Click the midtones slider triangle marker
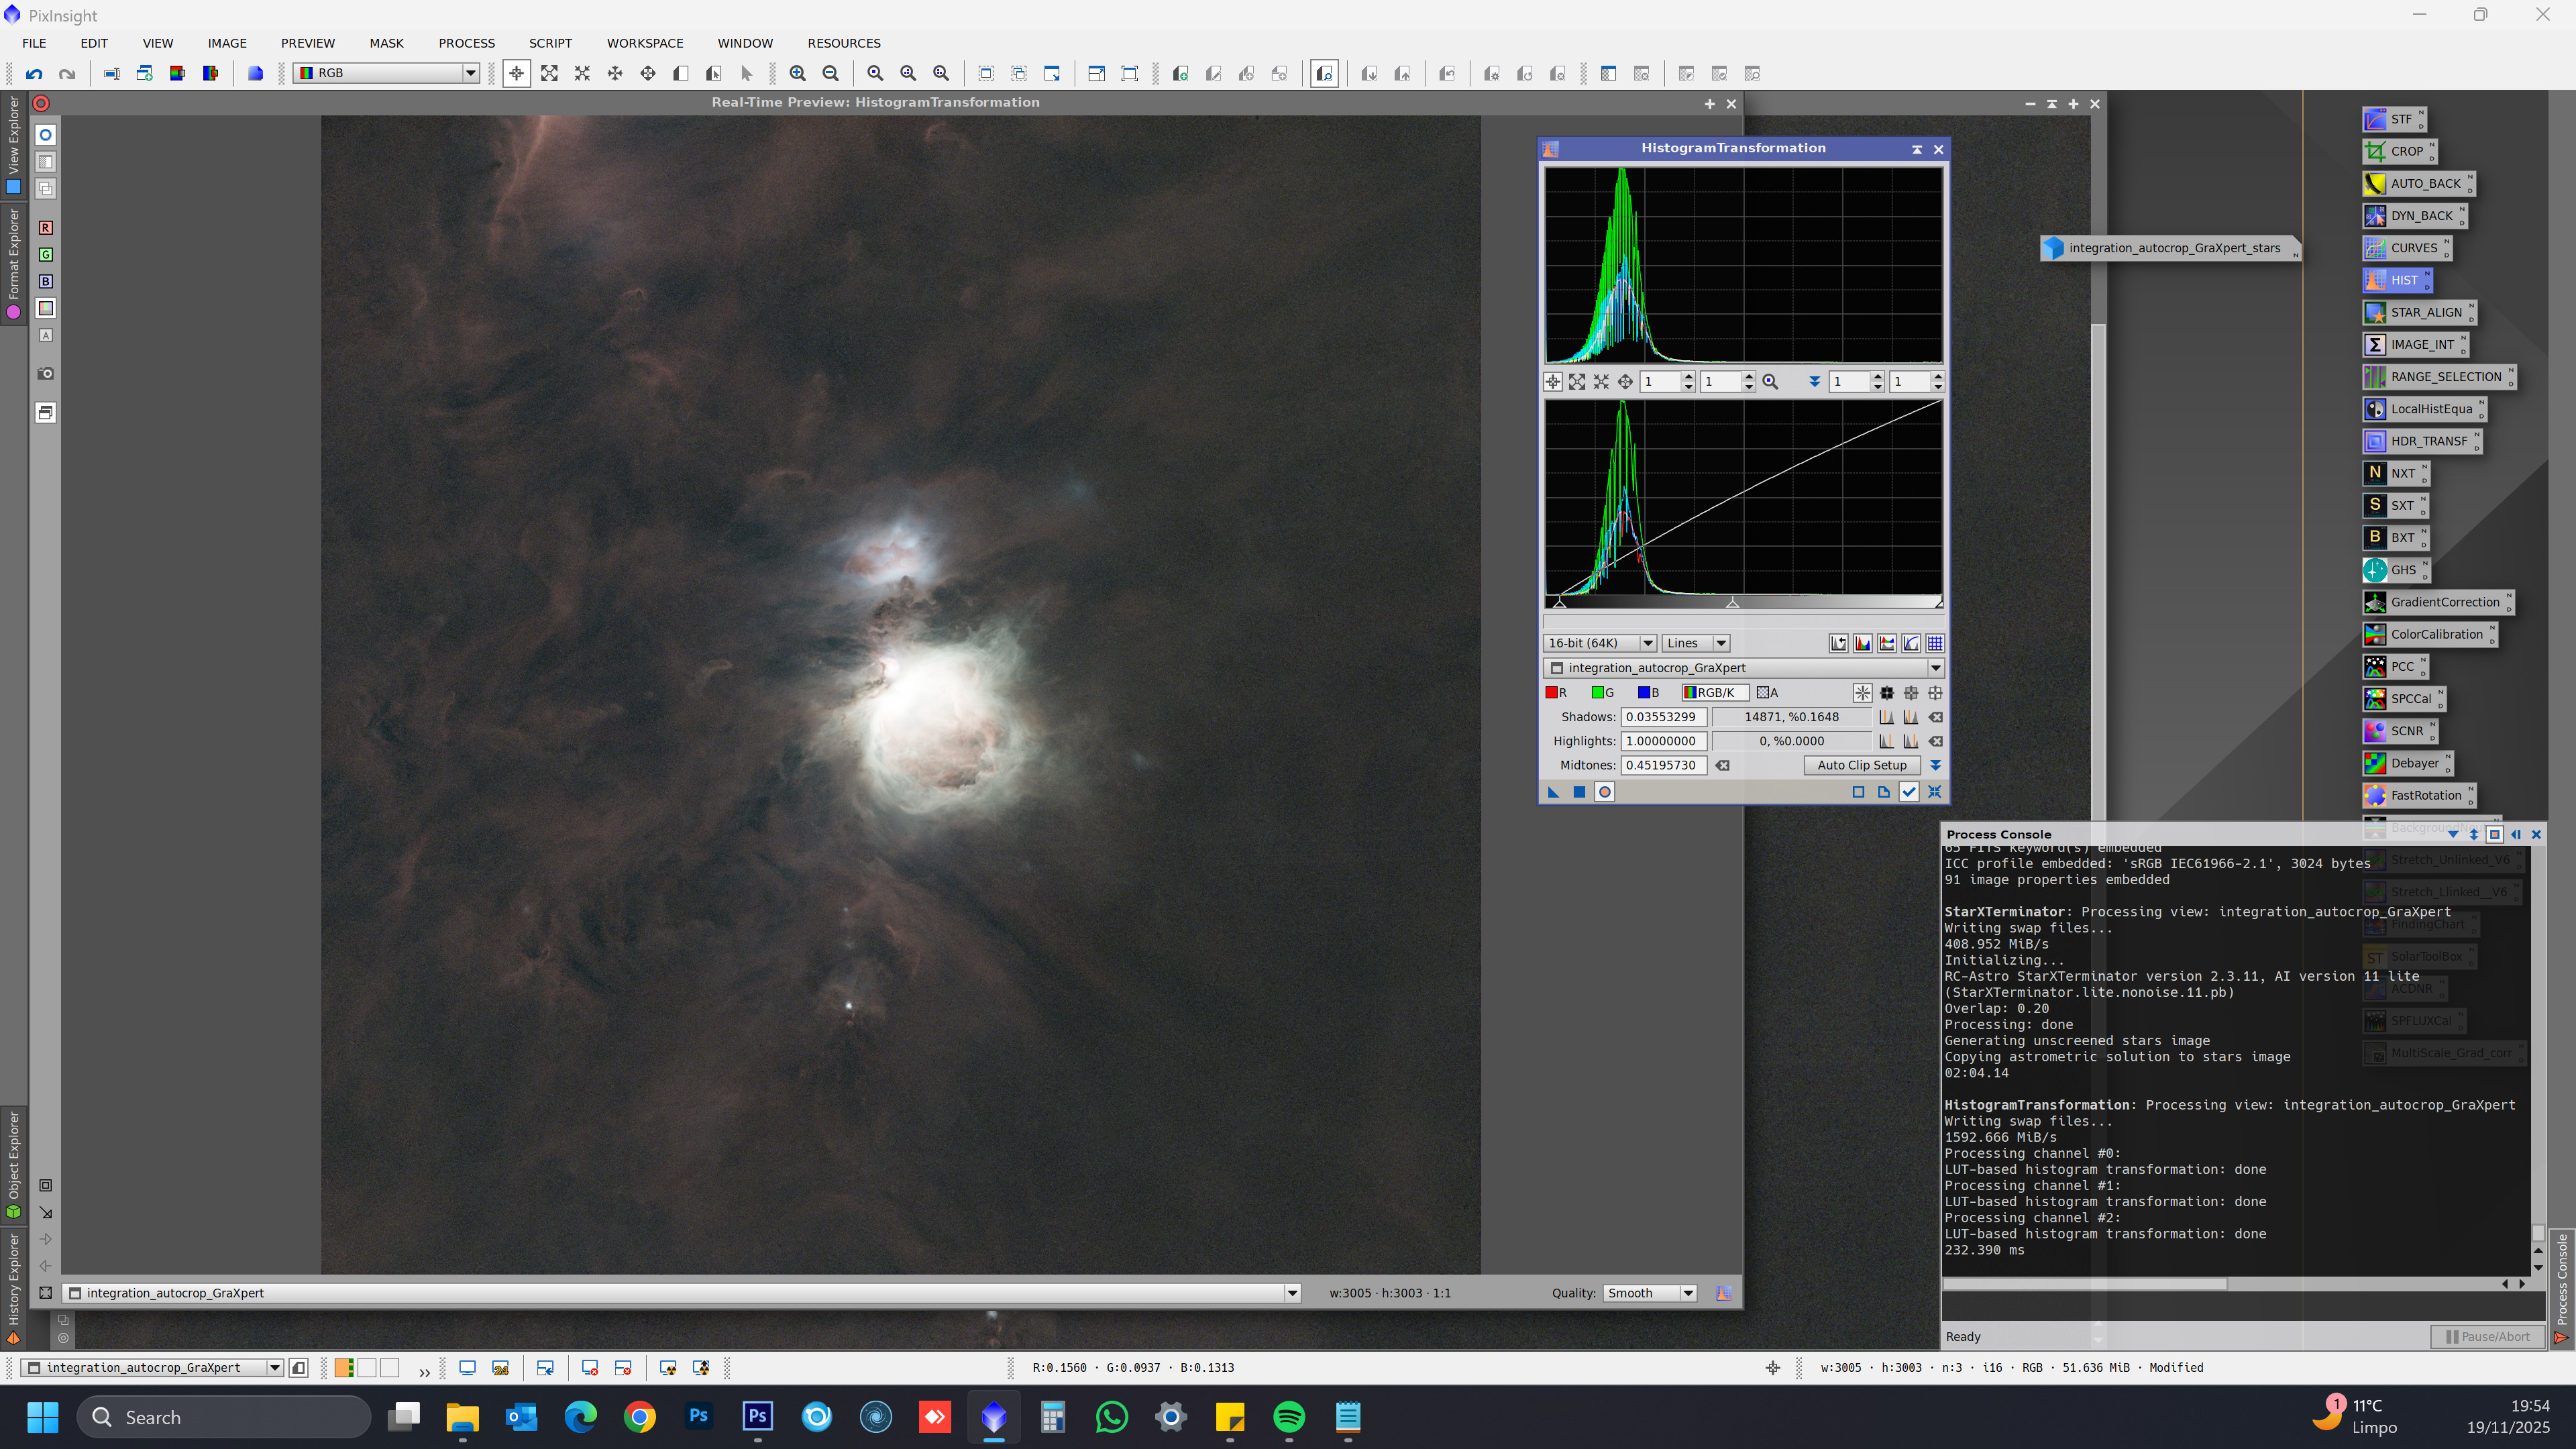This screenshot has width=2576, height=1449. tap(1732, 603)
